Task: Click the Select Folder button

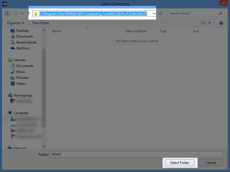Action: [180, 163]
